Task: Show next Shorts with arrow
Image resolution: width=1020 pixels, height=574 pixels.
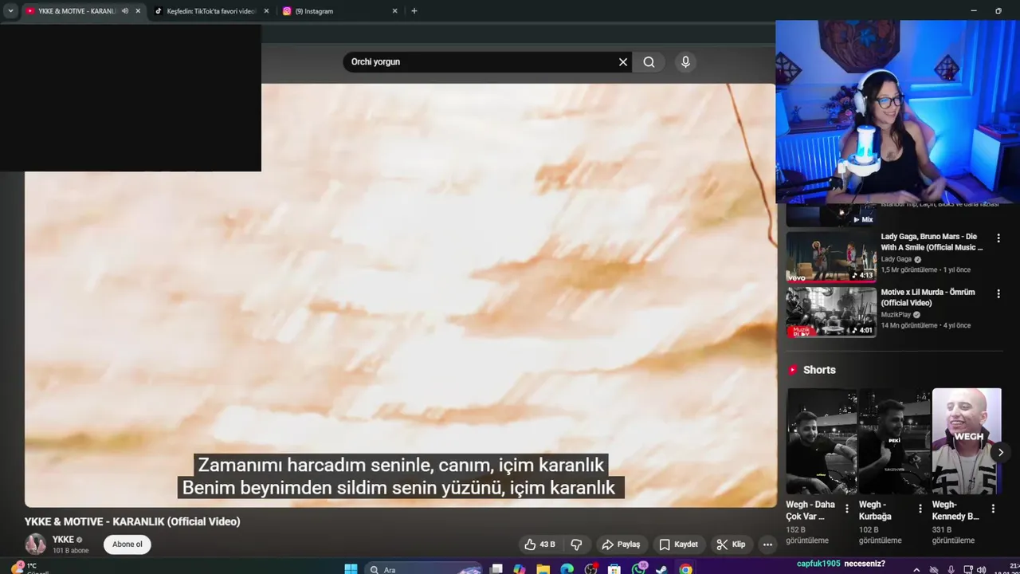Action: (x=1000, y=452)
